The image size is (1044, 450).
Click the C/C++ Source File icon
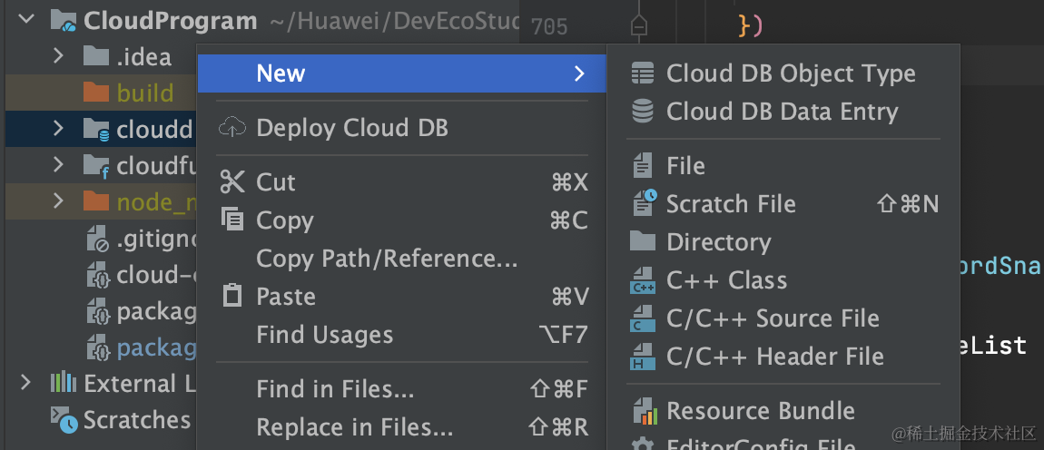click(643, 318)
